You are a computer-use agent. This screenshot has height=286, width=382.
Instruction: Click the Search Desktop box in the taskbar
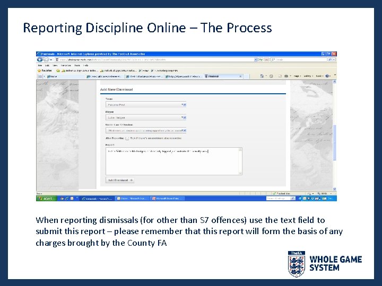pyautogui.click(x=279, y=199)
